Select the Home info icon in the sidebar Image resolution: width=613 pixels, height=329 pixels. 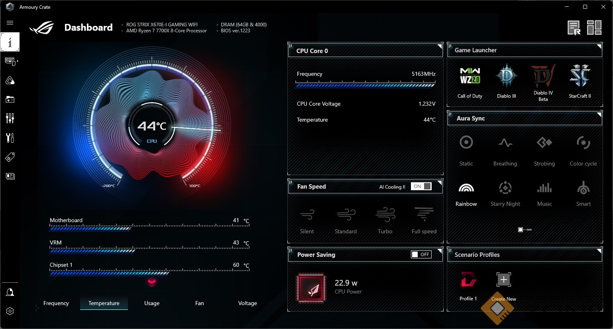tap(10, 42)
